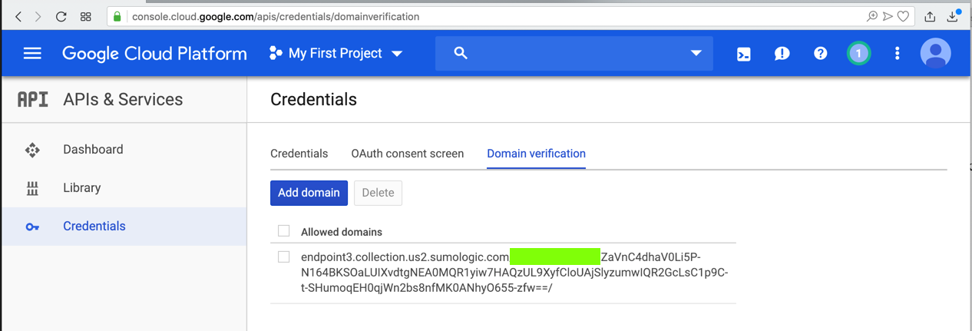972x331 pixels.
Task: Click the browser download icon
Action: point(953,16)
